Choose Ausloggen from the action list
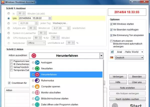The image size is (150, 107). pyautogui.click(x=66, y=62)
